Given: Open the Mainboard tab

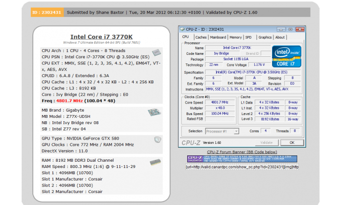Looking at the screenshot, I should [x=218, y=38].
